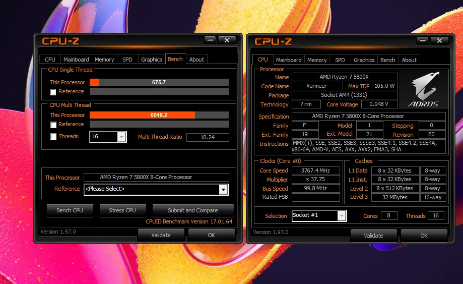The height and width of the screenshot is (284, 463).
Task: Click the Bus Speed value 99.8 MHz
Action: (x=316, y=189)
